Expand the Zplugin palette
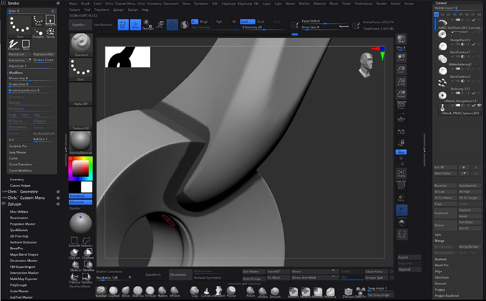This screenshot has width=486, height=301. click(x=15, y=204)
